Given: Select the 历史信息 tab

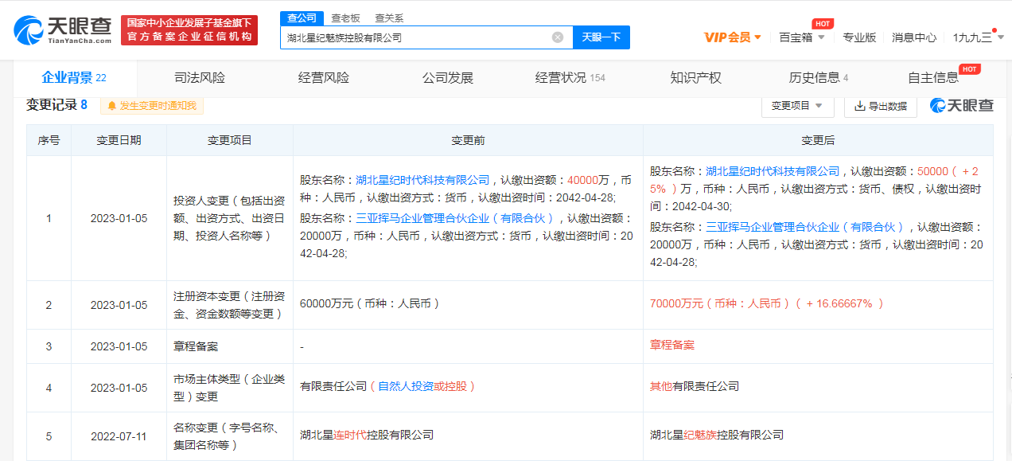Looking at the screenshot, I should 819,78.
